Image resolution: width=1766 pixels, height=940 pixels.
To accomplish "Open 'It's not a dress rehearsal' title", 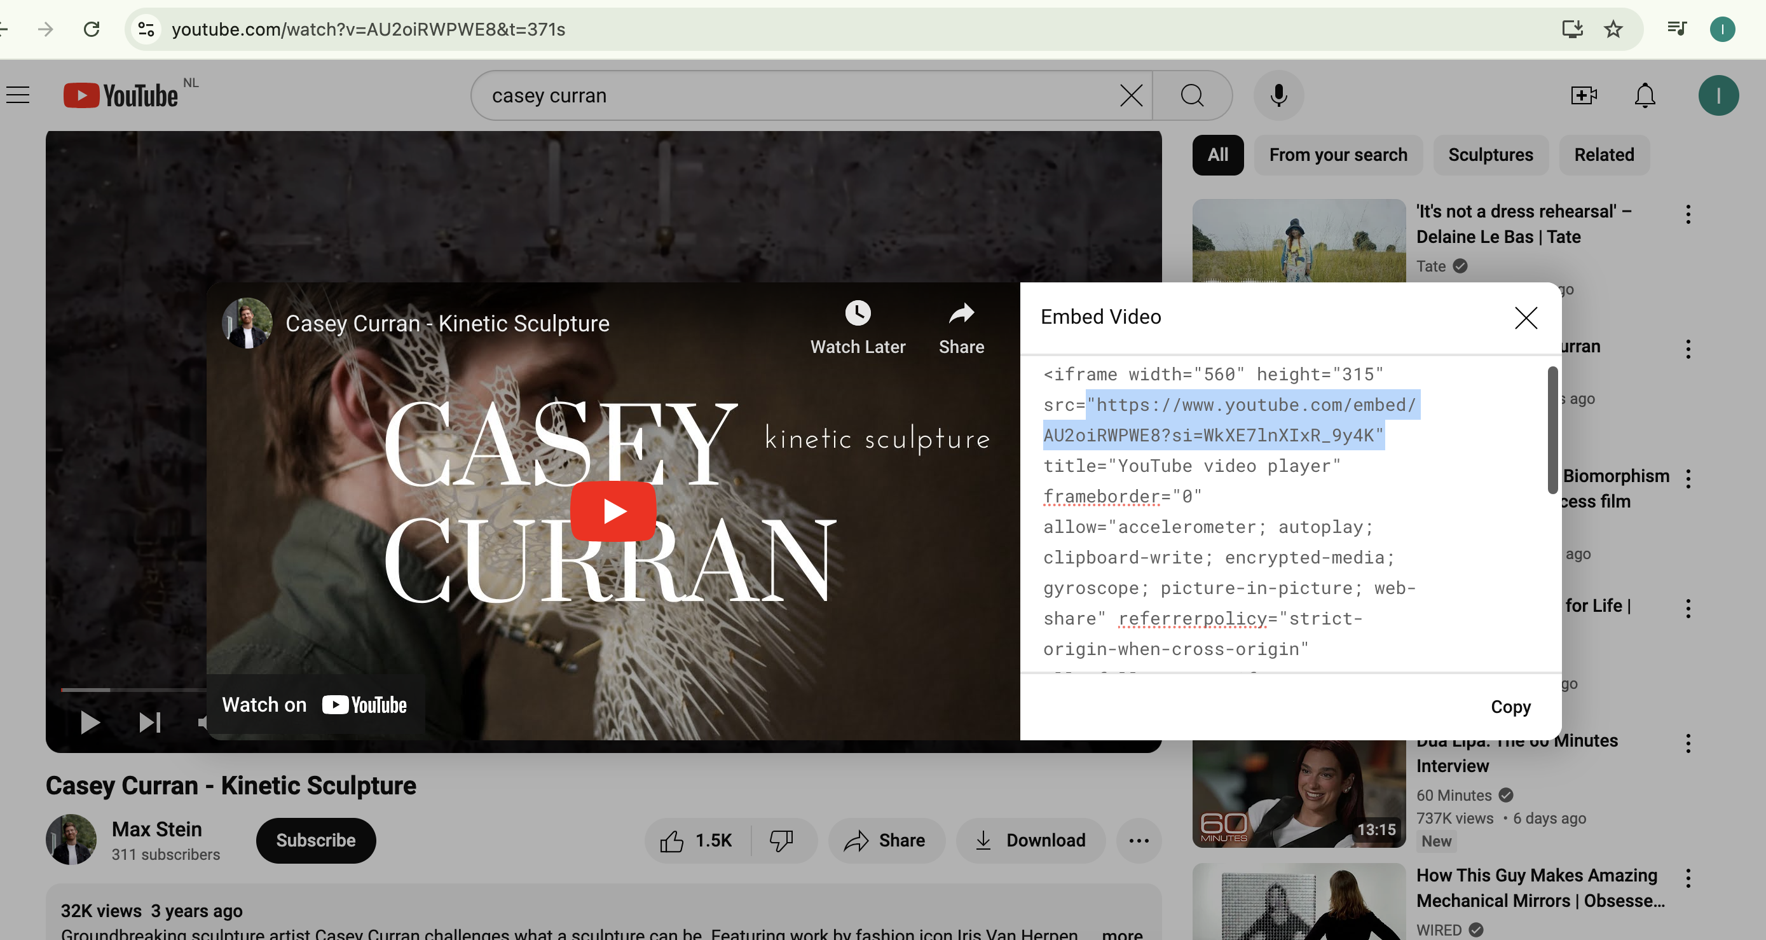I will [x=1523, y=225].
